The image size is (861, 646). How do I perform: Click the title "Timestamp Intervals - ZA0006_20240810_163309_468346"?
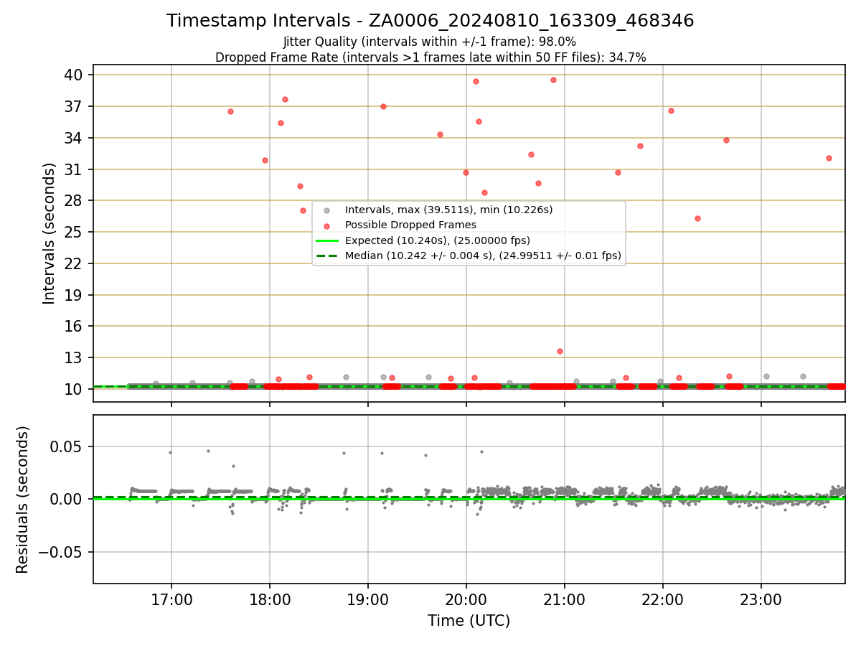coord(430,21)
